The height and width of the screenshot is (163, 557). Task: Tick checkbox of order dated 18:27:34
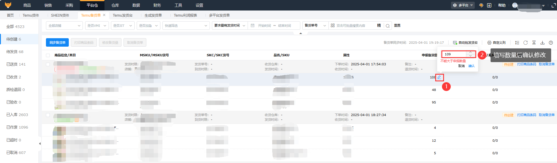coord(48,115)
